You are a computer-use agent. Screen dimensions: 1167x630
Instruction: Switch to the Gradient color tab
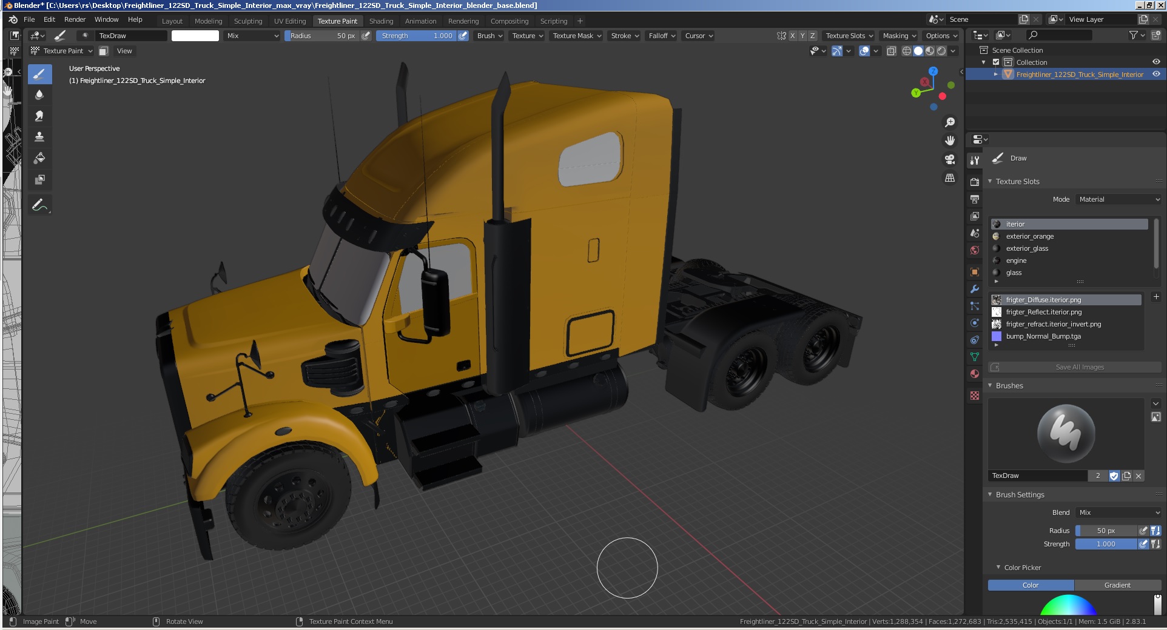pyautogui.click(x=1117, y=585)
